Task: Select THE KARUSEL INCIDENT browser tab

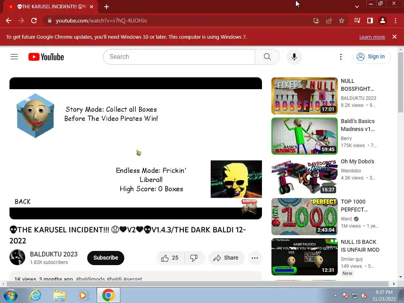Action: tap(50, 7)
